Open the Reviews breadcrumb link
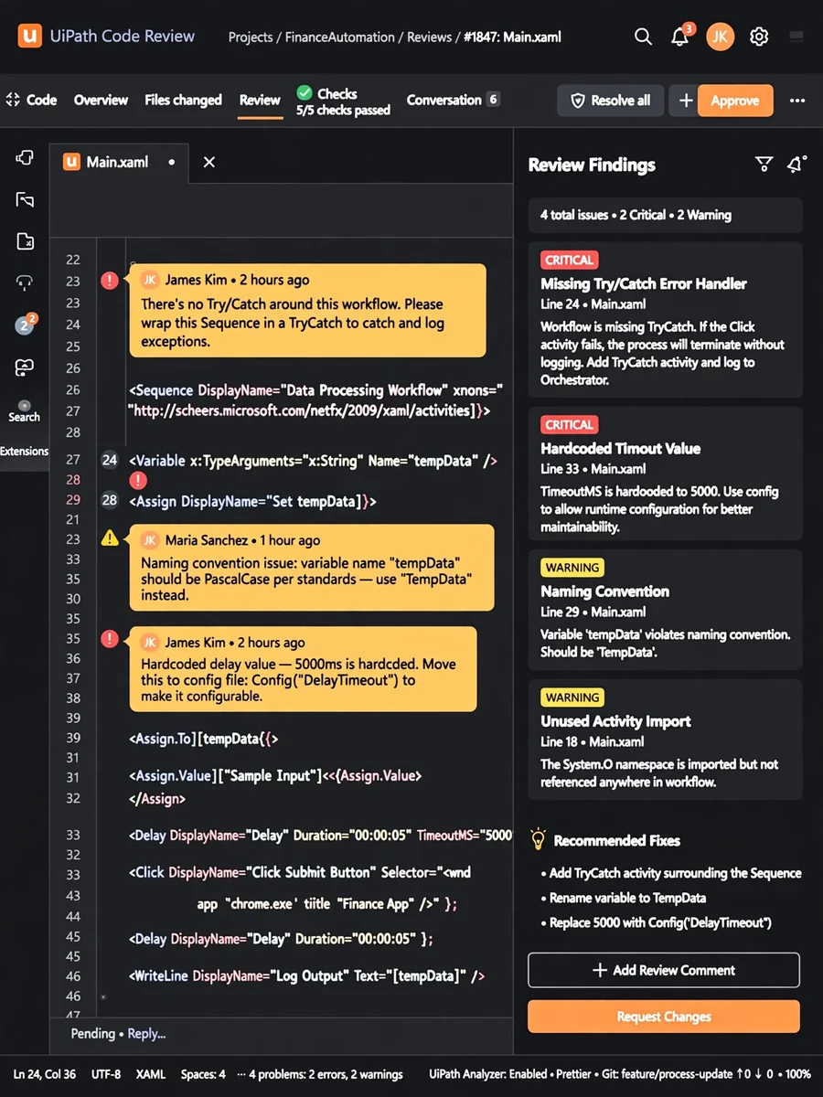The image size is (823, 1097). click(x=430, y=37)
